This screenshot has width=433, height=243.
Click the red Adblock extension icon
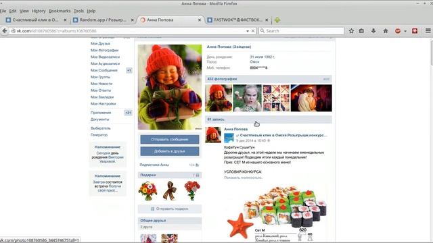pos(398,31)
